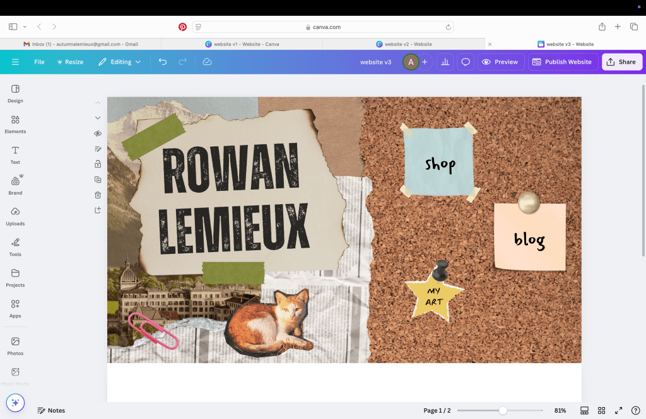Click the zoom slider handle
646x419 pixels.
point(503,410)
